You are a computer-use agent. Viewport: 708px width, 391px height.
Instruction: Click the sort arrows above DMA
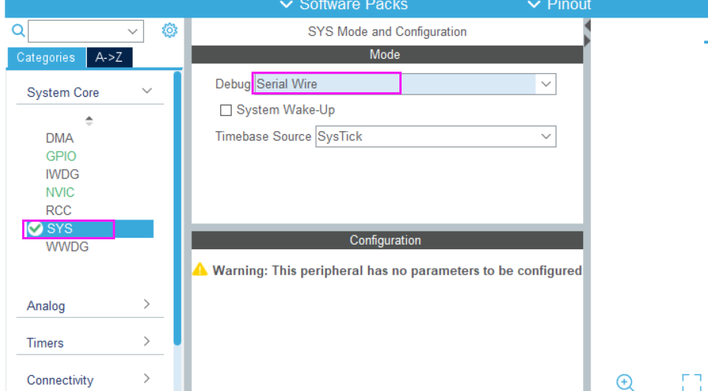pos(89,120)
